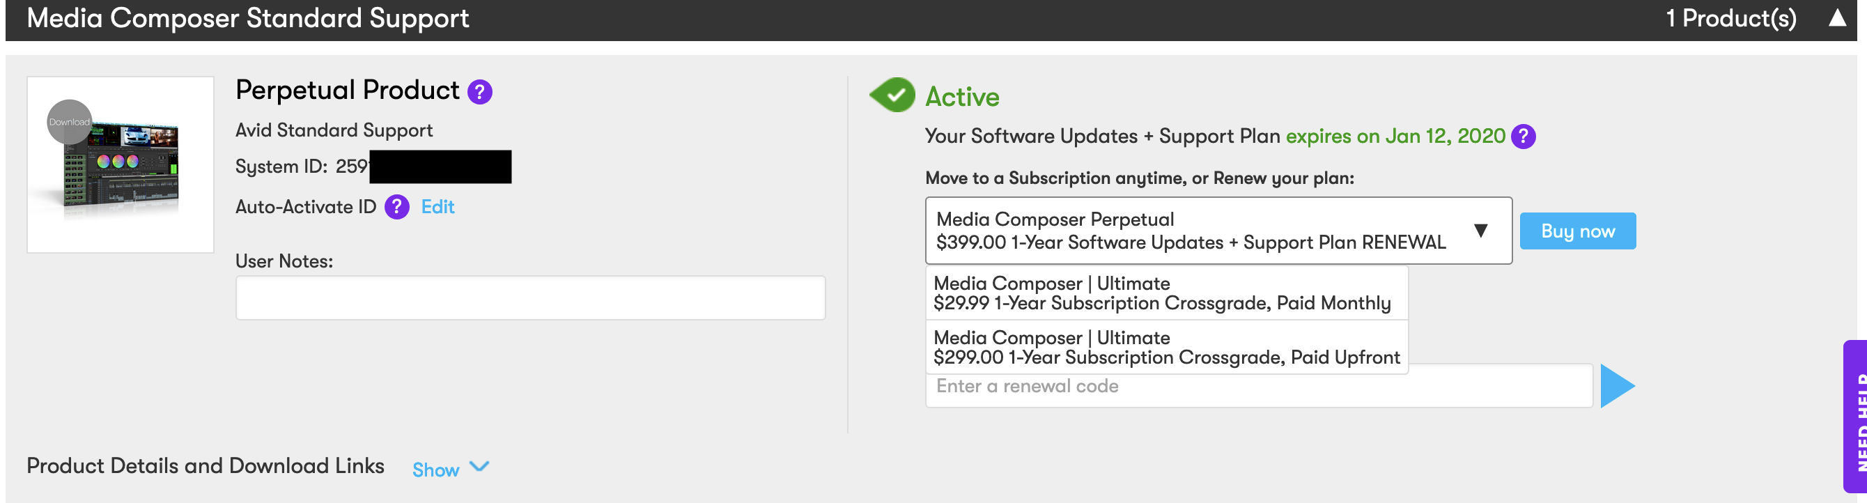Click help icon next to Auto-Activate ID
The image size is (1867, 503).
tap(396, 208)
